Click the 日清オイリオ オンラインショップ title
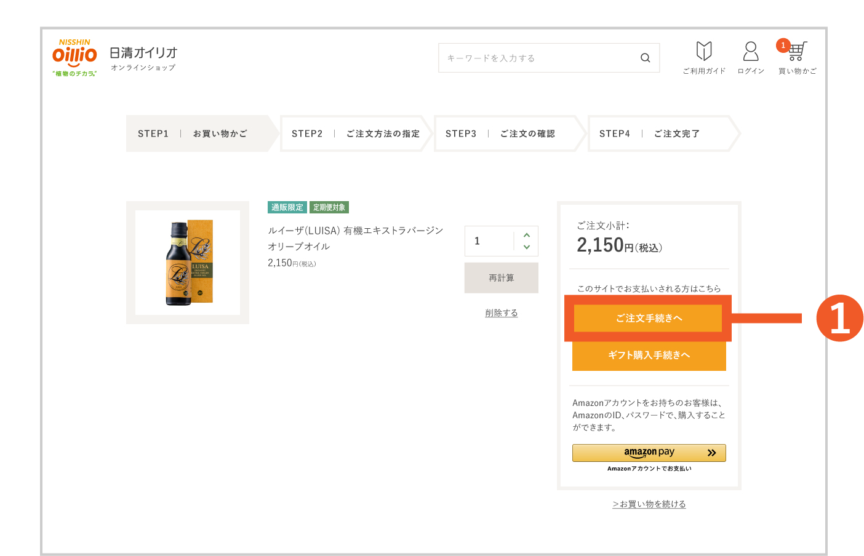The width and height of the screenshot is (864, 556). tap(143, 58)
